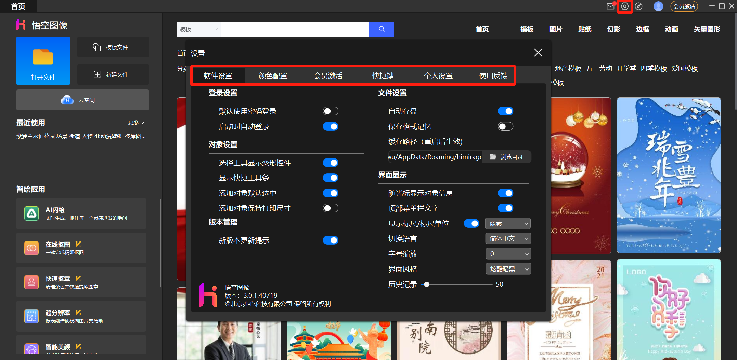
Task: Click the 打开文件 folder icon
Action: click(x=43, y=57)
